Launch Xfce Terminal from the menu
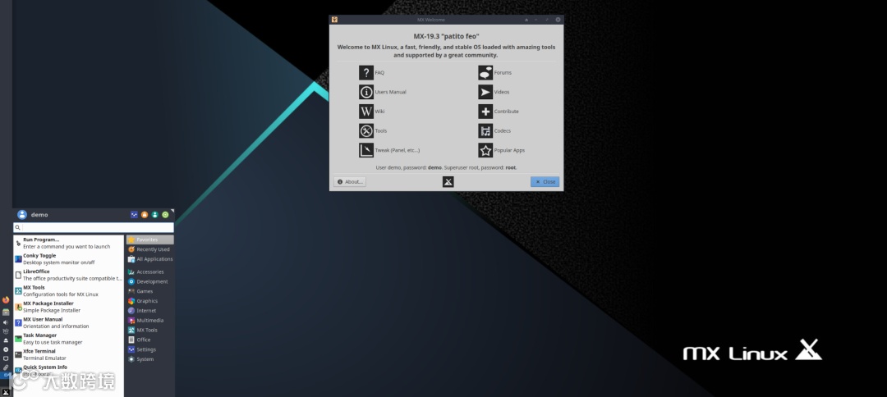 [68, 354]
